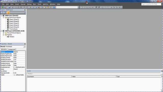Collapse Book2's Microsoft Excel Objects folder

[x=3, y=18]
